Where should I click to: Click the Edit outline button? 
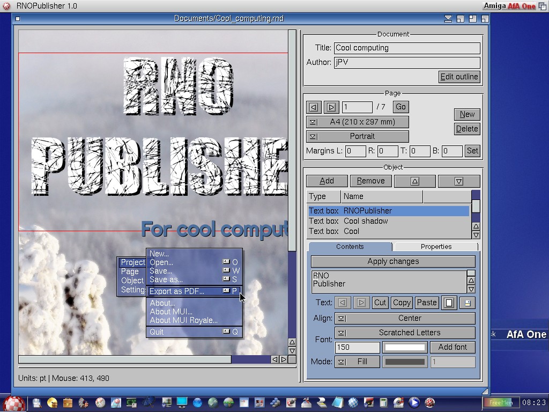(x=459, y=77)
